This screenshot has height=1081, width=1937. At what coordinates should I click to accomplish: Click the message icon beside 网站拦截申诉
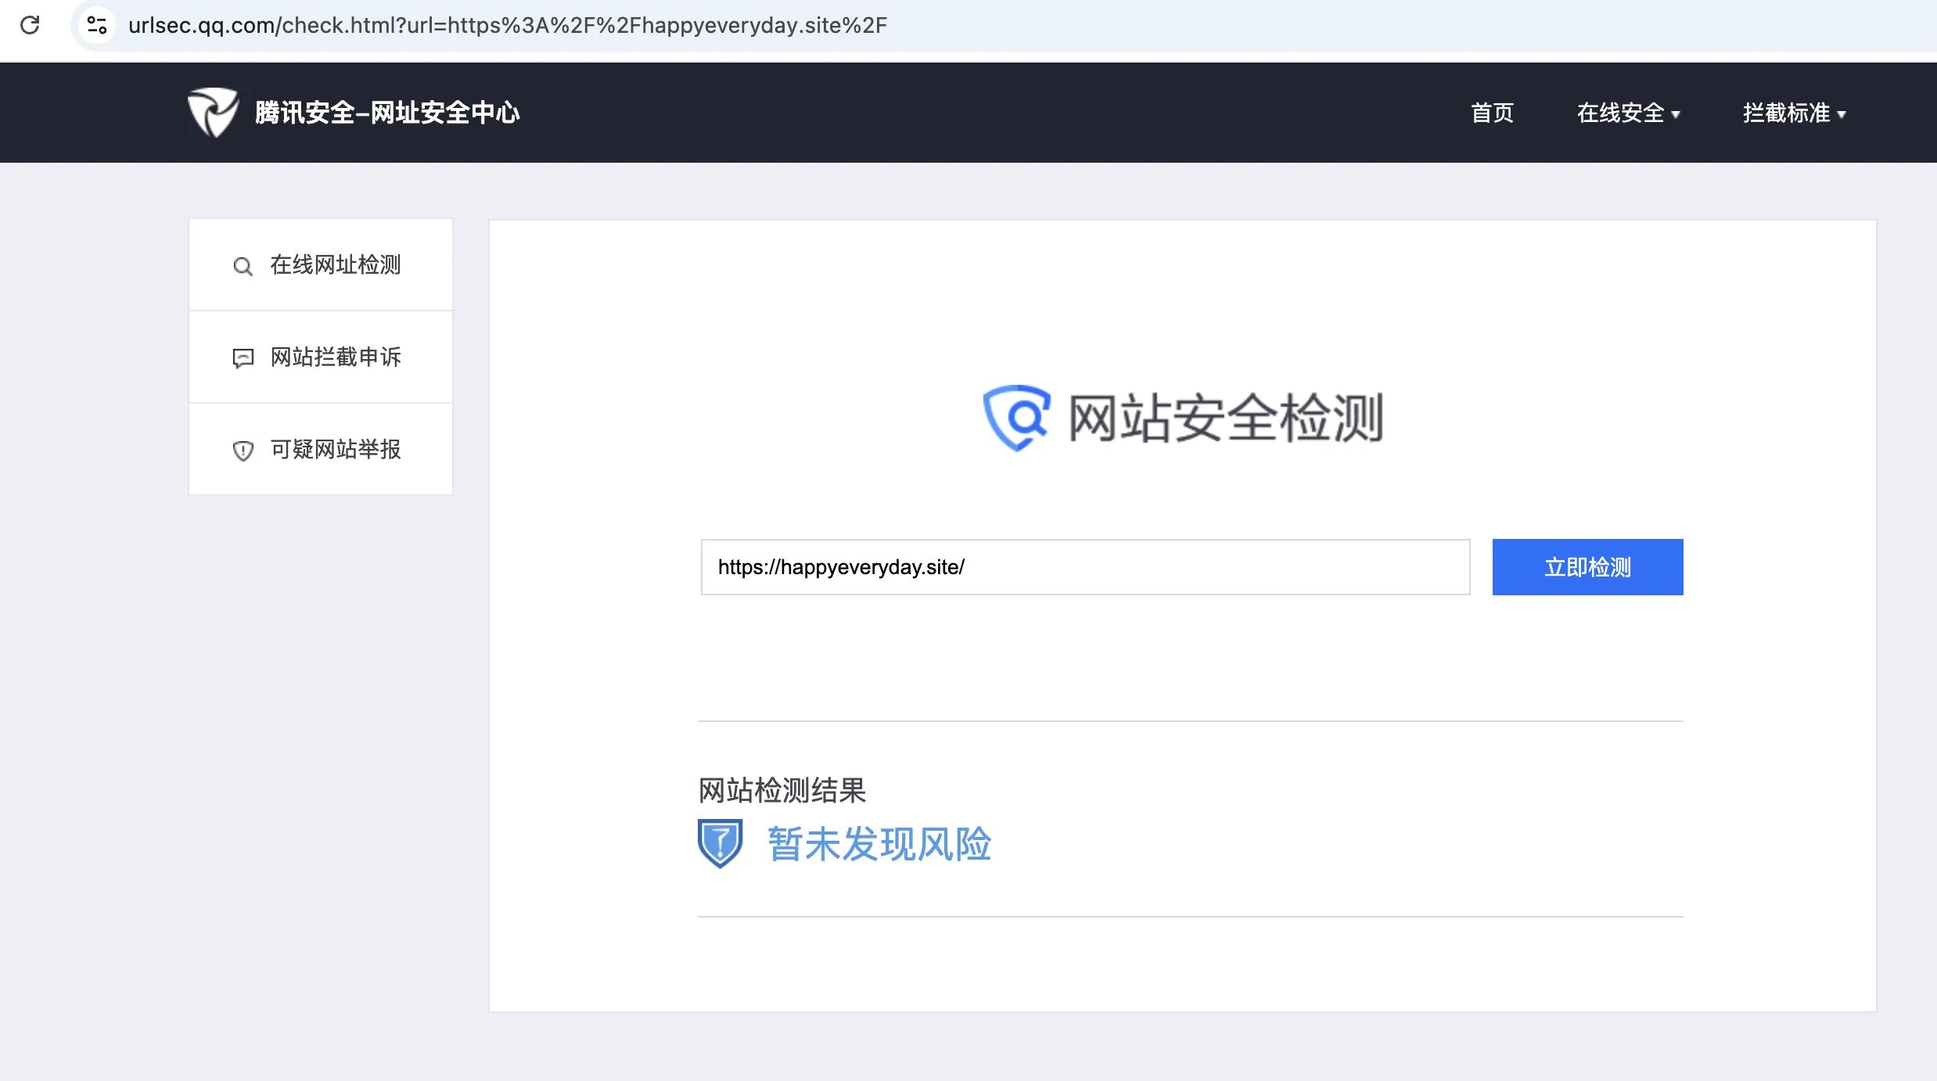point(243,358)
